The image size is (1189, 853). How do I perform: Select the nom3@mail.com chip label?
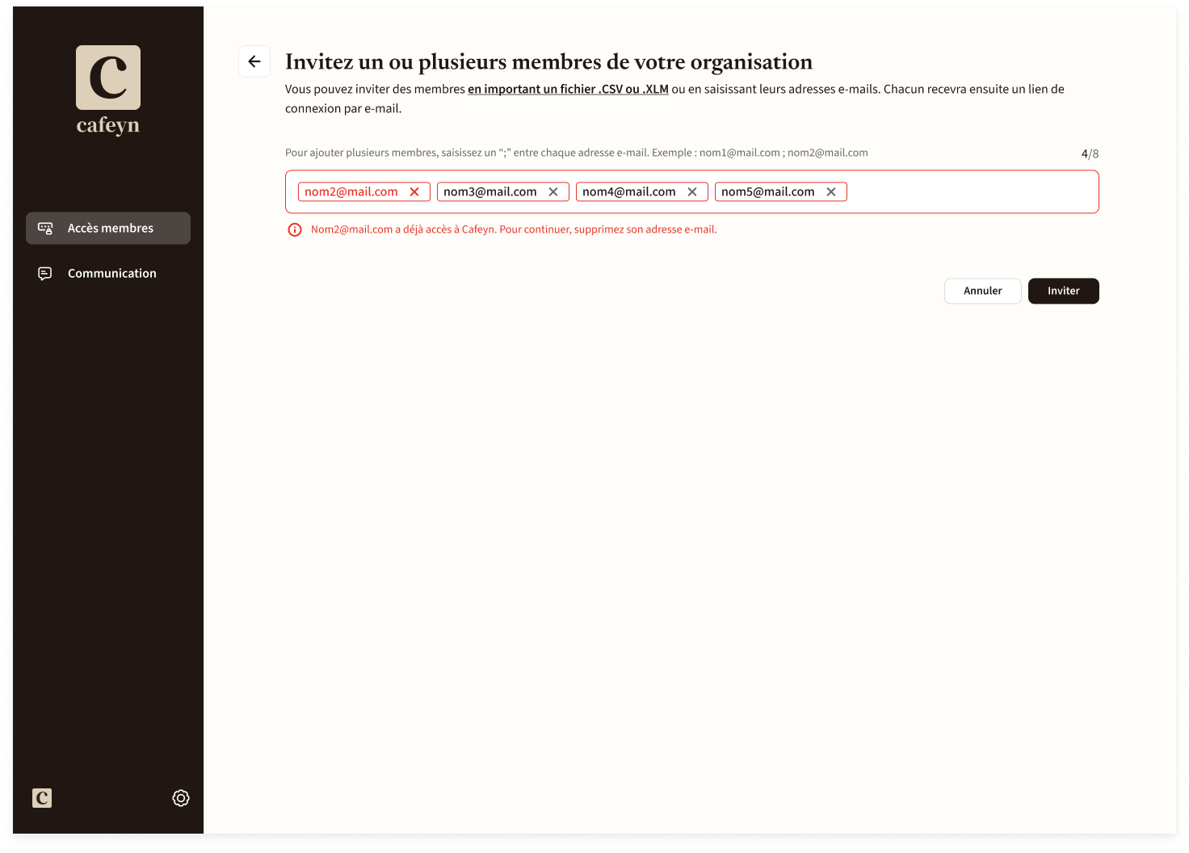pyautogui.click(x=490, y=191)
